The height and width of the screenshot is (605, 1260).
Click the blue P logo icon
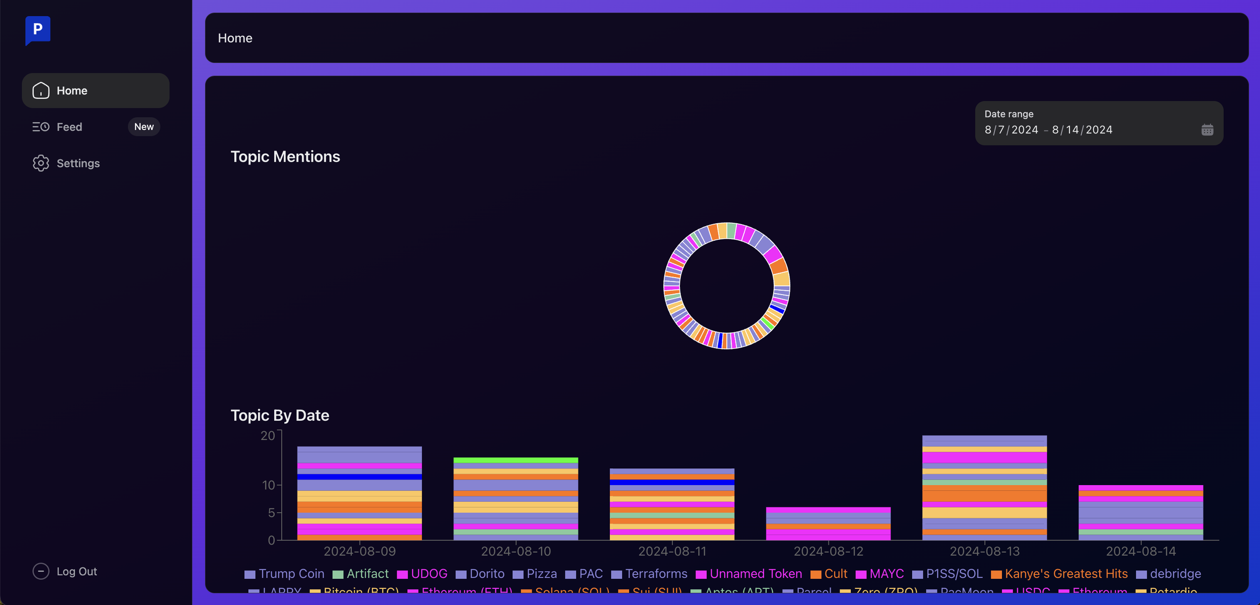pyautogui.click(x=38, y=30)
